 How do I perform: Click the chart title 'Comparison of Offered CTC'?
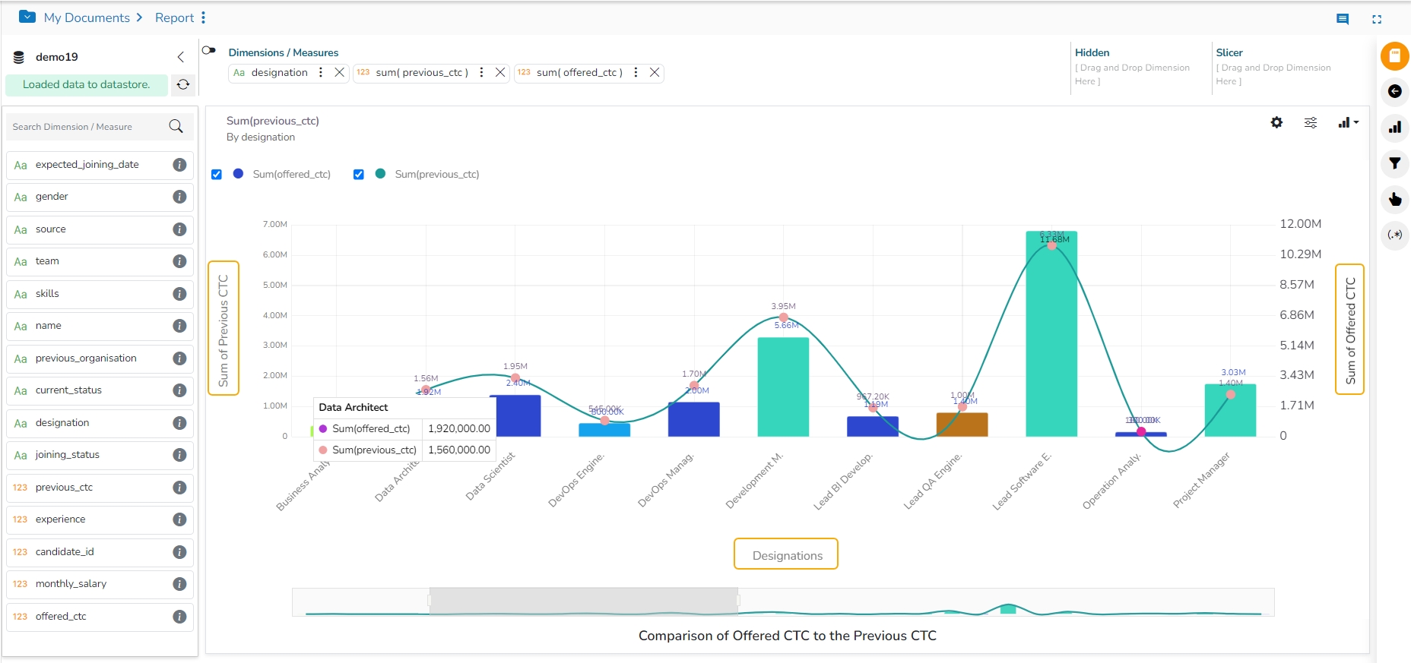point(787,636)
